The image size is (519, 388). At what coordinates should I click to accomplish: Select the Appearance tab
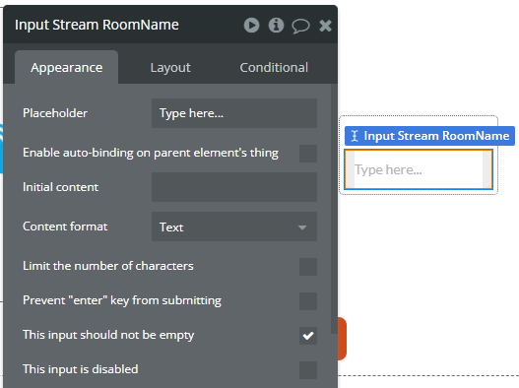click(x=67, y=67)
